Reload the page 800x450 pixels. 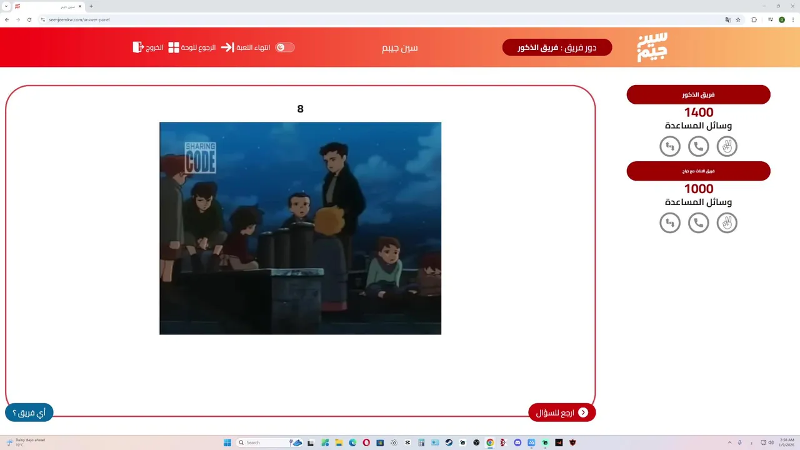[x=29, y=19]
